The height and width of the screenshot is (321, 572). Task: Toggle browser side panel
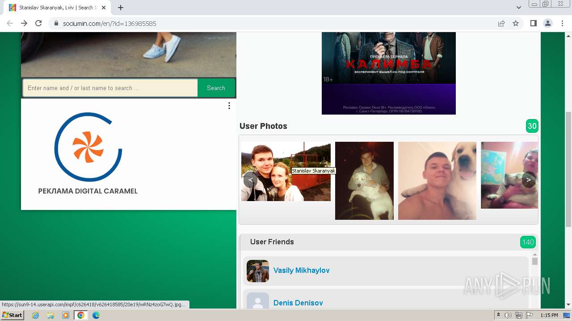click(x=534, y=24)
